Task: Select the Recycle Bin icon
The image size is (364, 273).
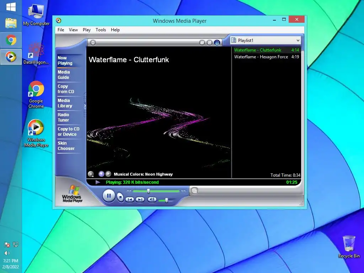Action: pos(349,247)
